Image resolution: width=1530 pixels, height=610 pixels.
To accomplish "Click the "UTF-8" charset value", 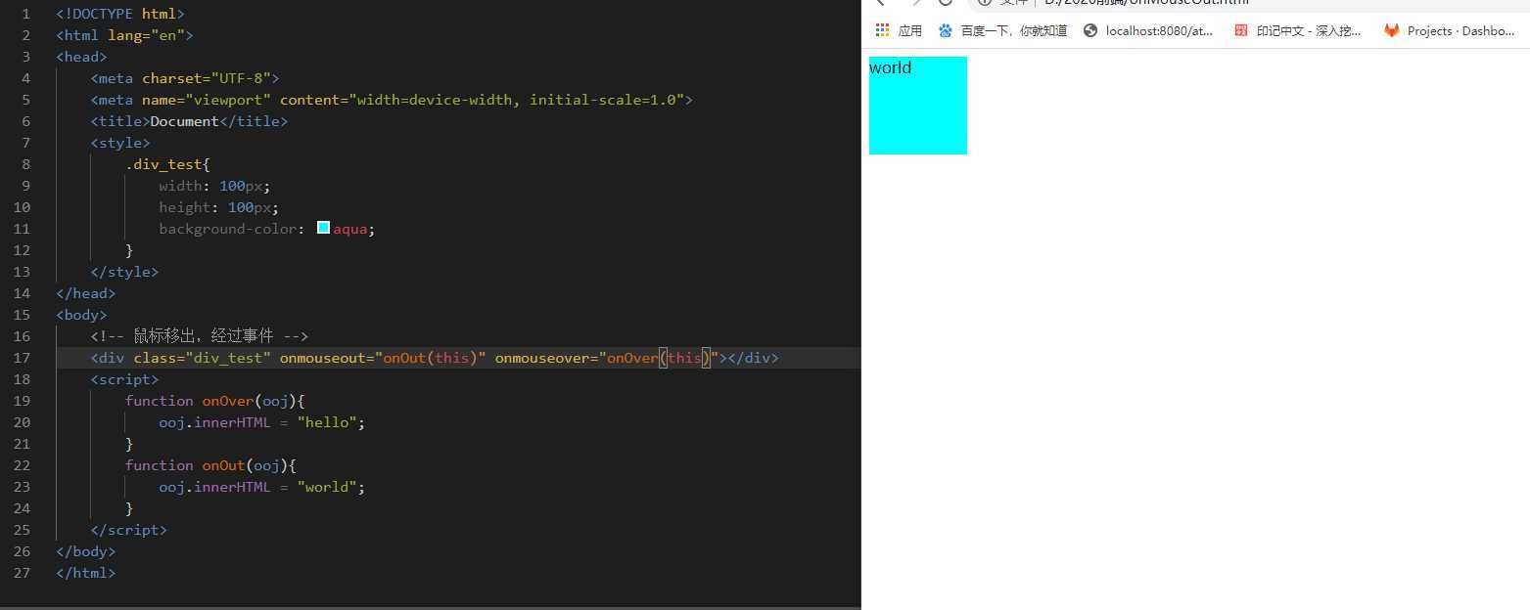I will [x=245, y=78].
